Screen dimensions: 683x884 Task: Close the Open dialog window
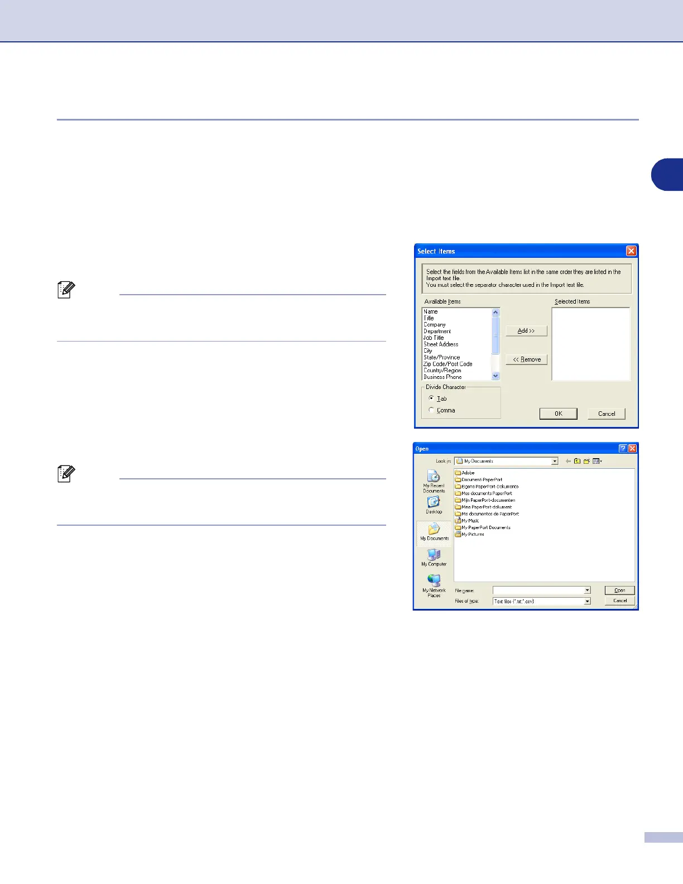(x=632, y=448)
